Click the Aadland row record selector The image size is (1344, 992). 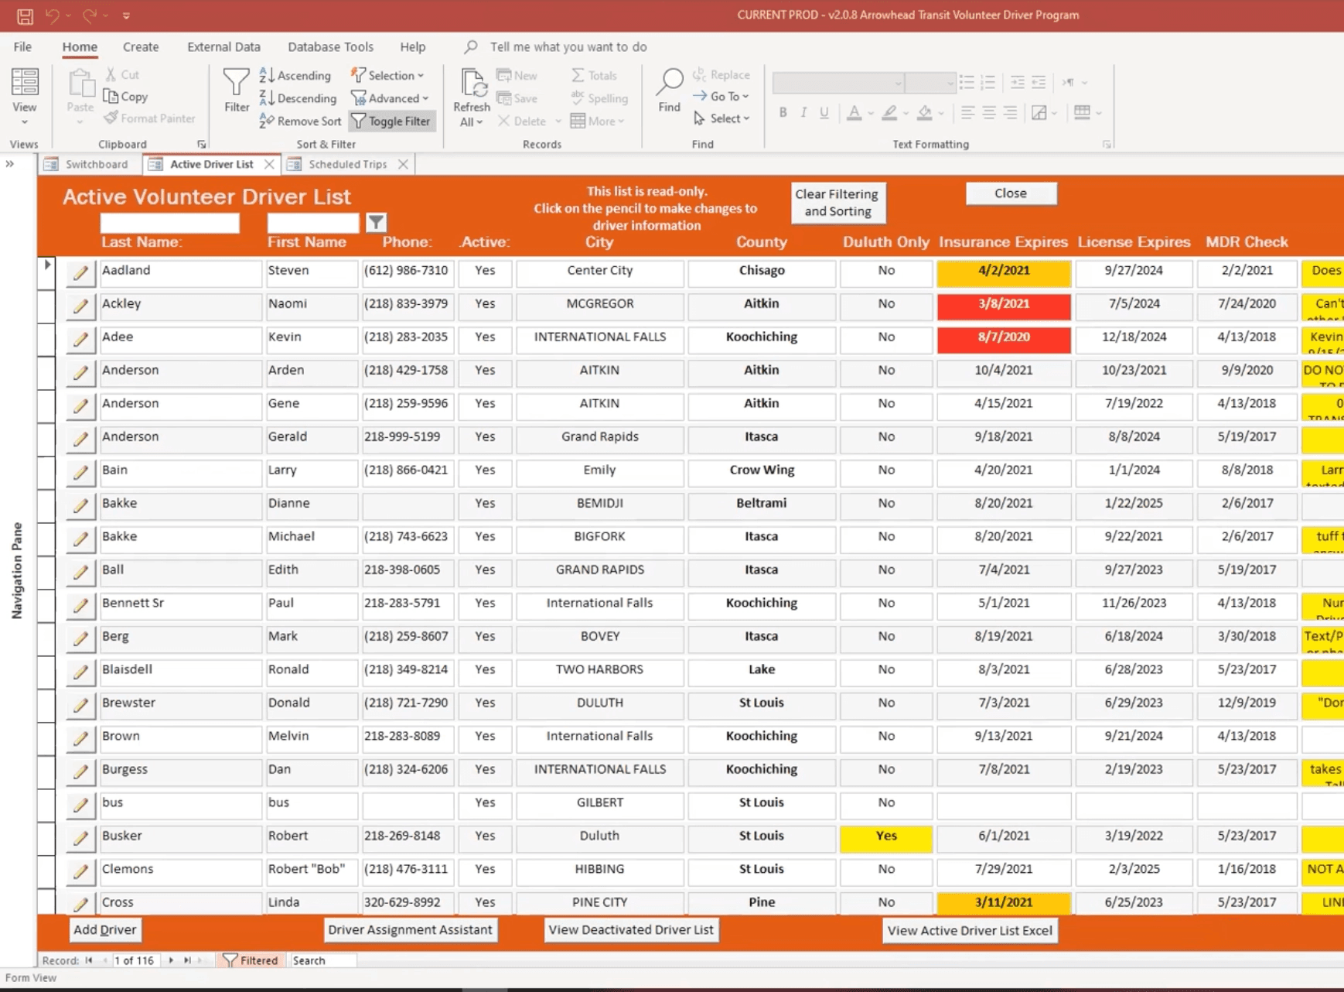click(x=46, y=273)
